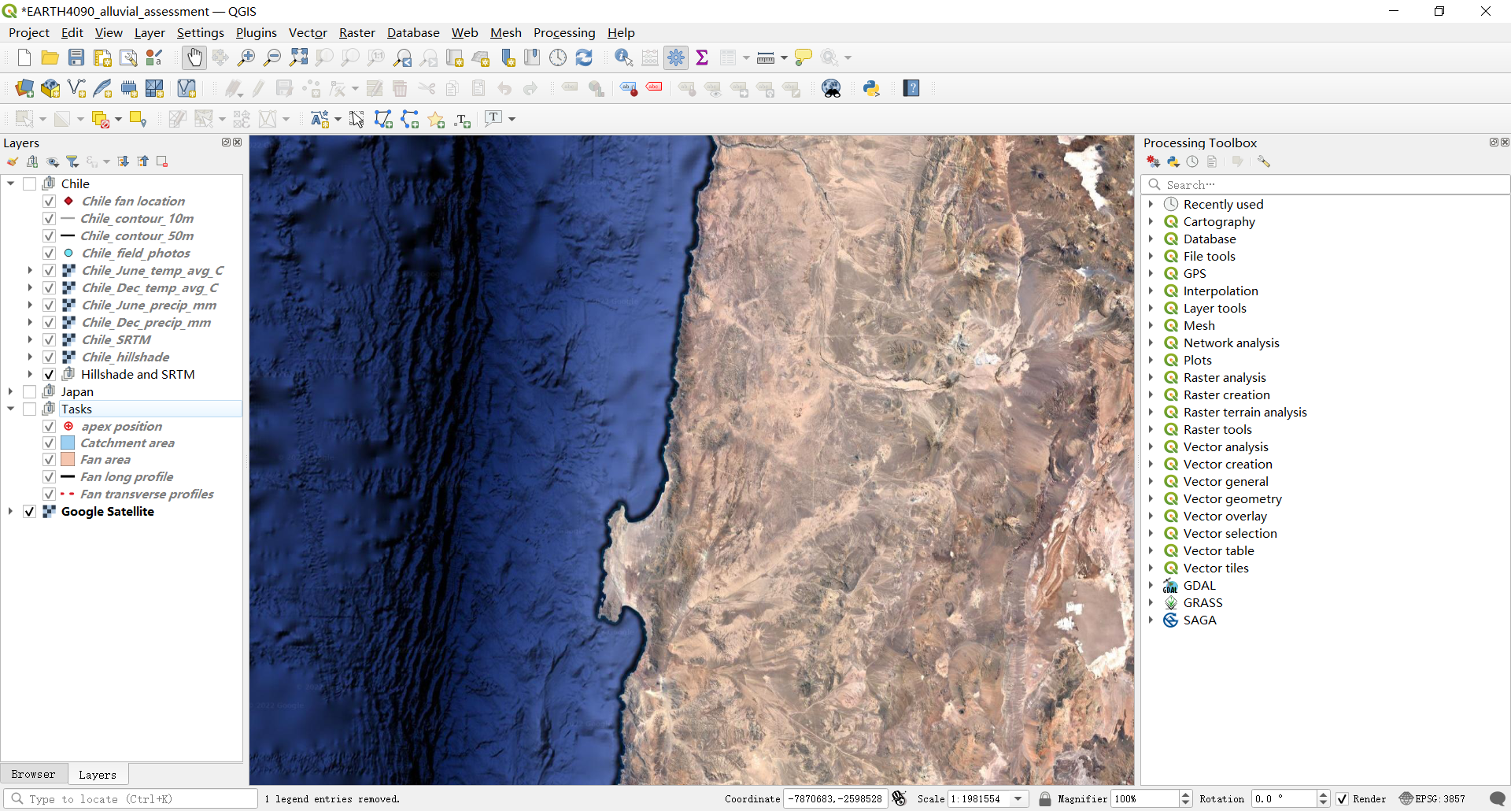Click the New Project icon
Viewport: 1511px width, 811px height.
(24, 57)
